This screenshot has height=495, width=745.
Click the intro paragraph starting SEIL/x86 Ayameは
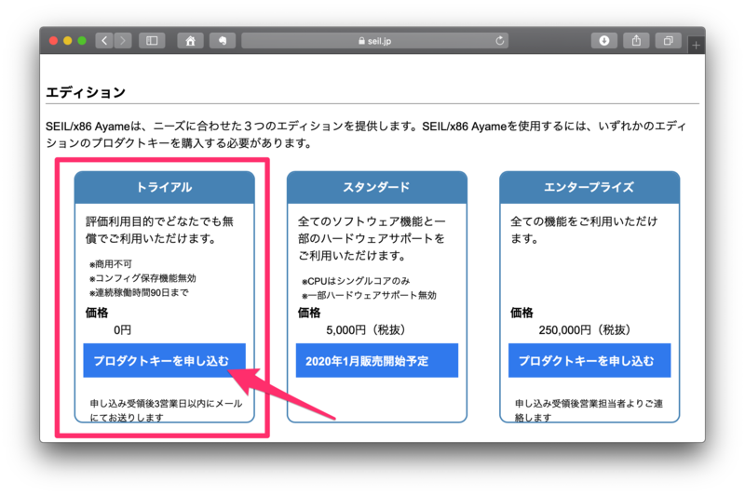[366, 134]
